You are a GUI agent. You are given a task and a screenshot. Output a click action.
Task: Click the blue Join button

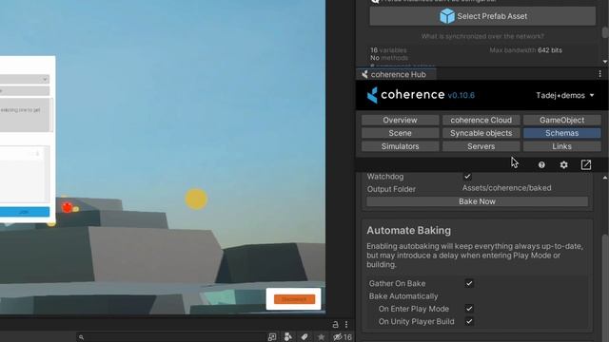point(24,212)
